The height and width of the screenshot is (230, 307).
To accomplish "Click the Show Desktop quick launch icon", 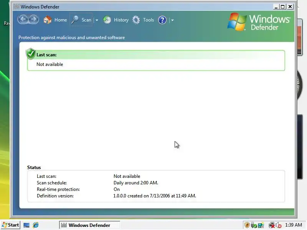I will pos(26,225).
